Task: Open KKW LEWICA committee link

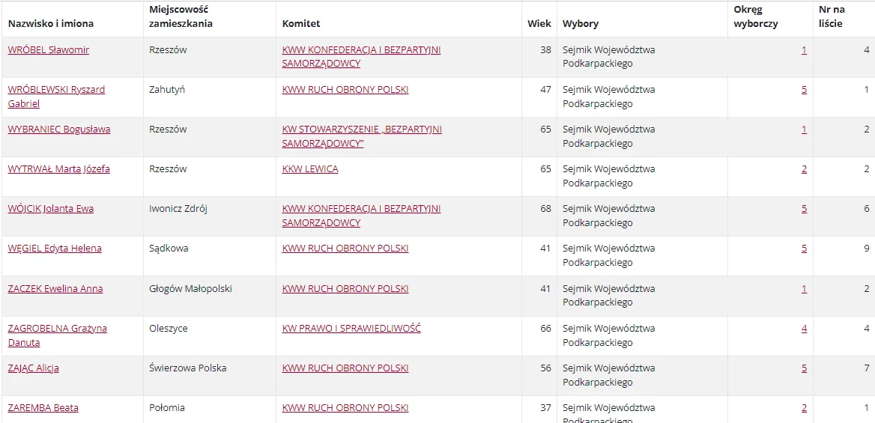Action: tap(310, 169)
